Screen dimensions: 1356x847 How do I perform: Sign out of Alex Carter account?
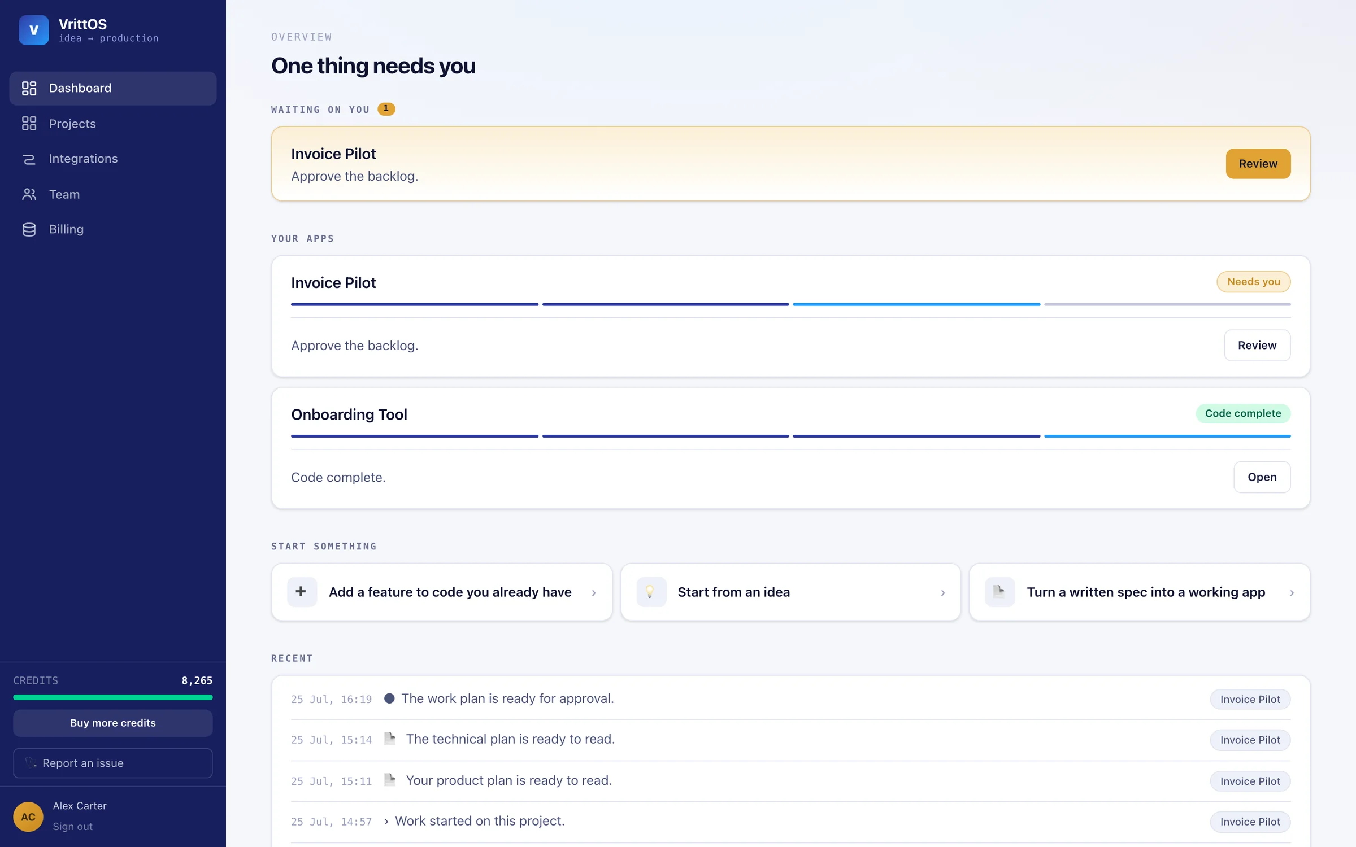pyautogui.click(x=73, y=827)
